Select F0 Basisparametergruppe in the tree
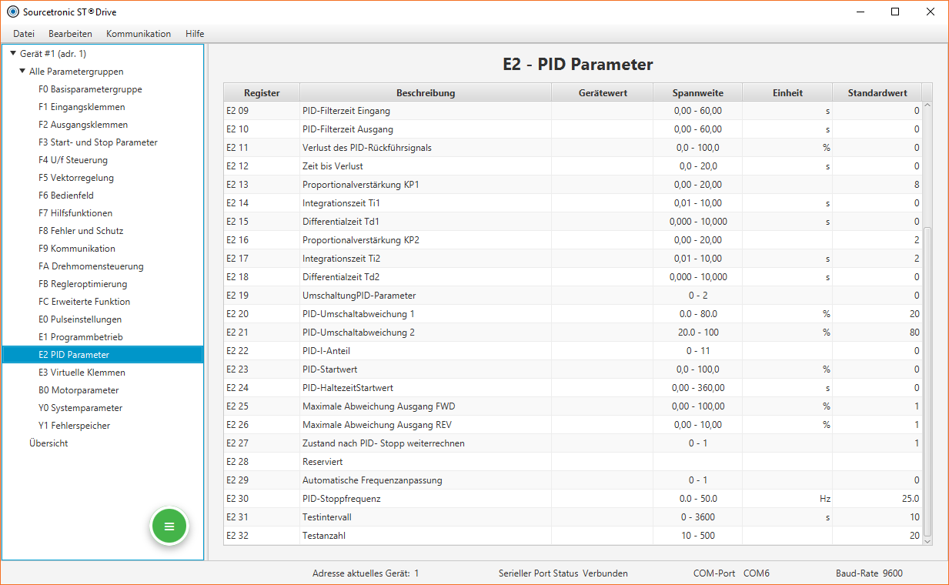 click(90, 89)
